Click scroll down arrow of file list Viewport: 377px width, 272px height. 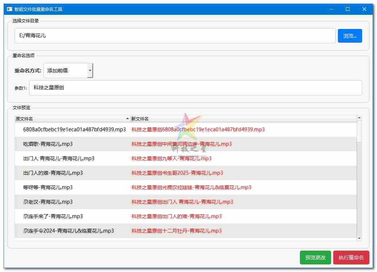click(x=359, y=238)
